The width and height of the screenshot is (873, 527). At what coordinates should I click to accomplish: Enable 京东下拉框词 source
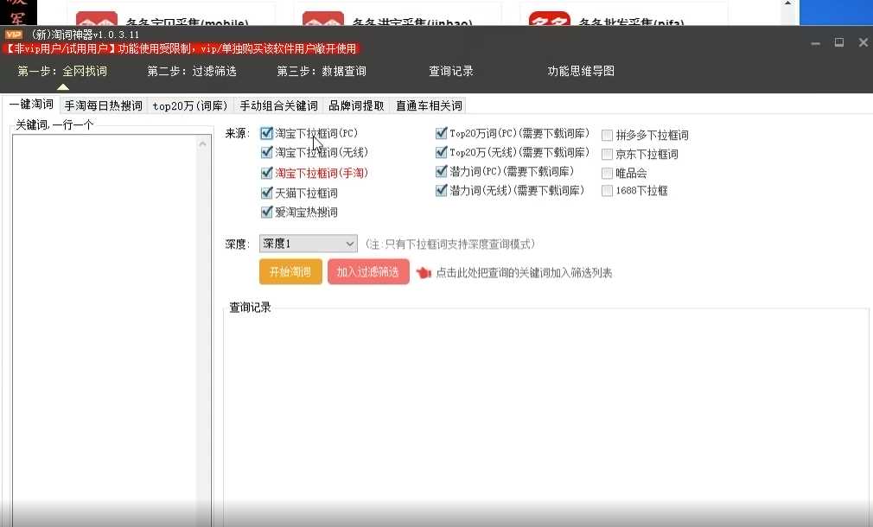click(608, 154)
